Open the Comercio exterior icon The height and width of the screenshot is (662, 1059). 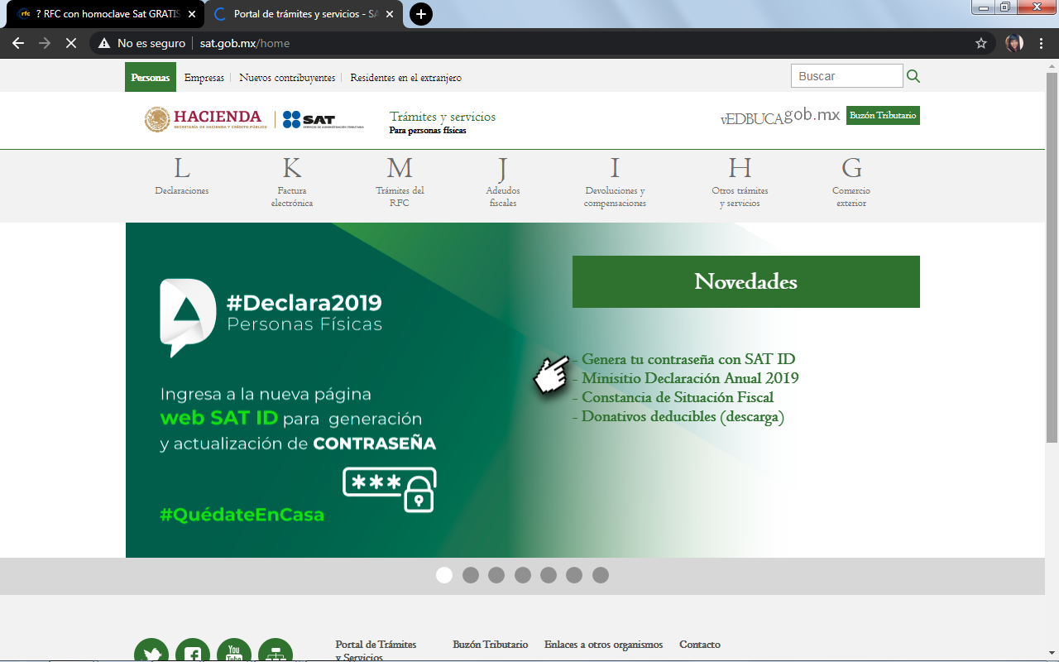(x=851, y=168)
